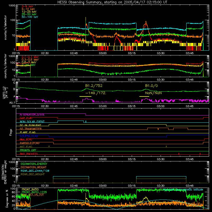Select the '25-50 keV' legend label

[x=29, y=14]
